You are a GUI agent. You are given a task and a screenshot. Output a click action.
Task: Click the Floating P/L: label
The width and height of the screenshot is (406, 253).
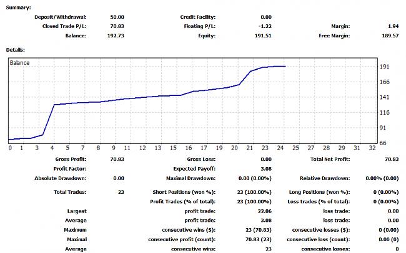[x=200, y=26]
